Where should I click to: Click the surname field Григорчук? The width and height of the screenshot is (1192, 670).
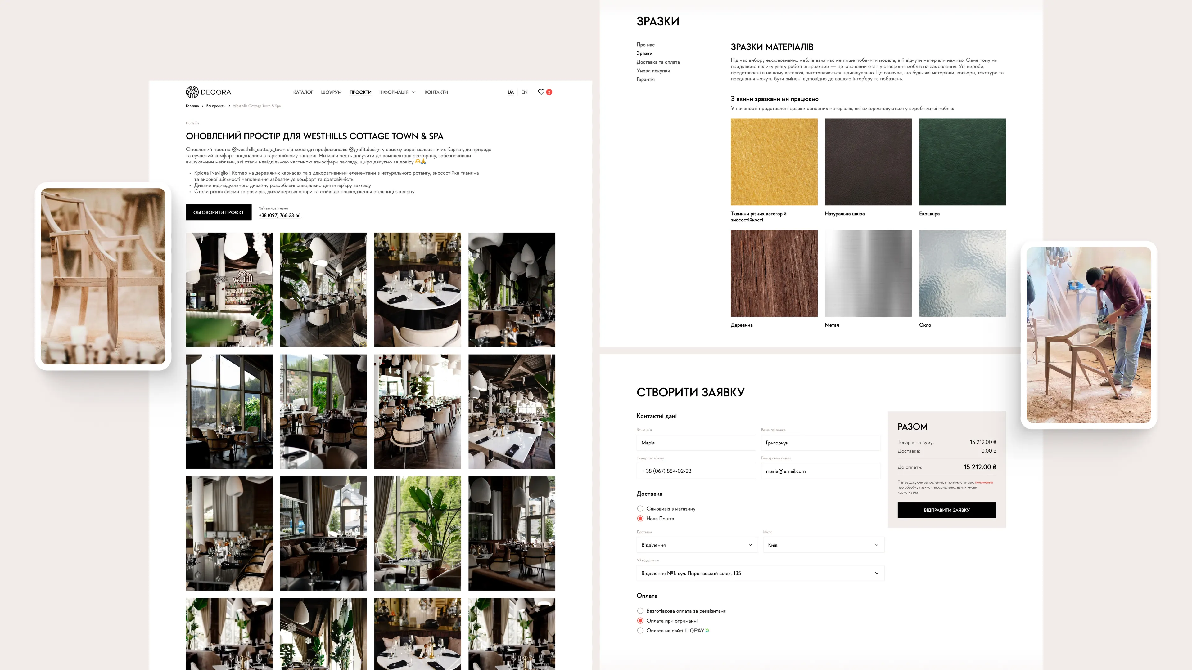[x=820, y=443]
